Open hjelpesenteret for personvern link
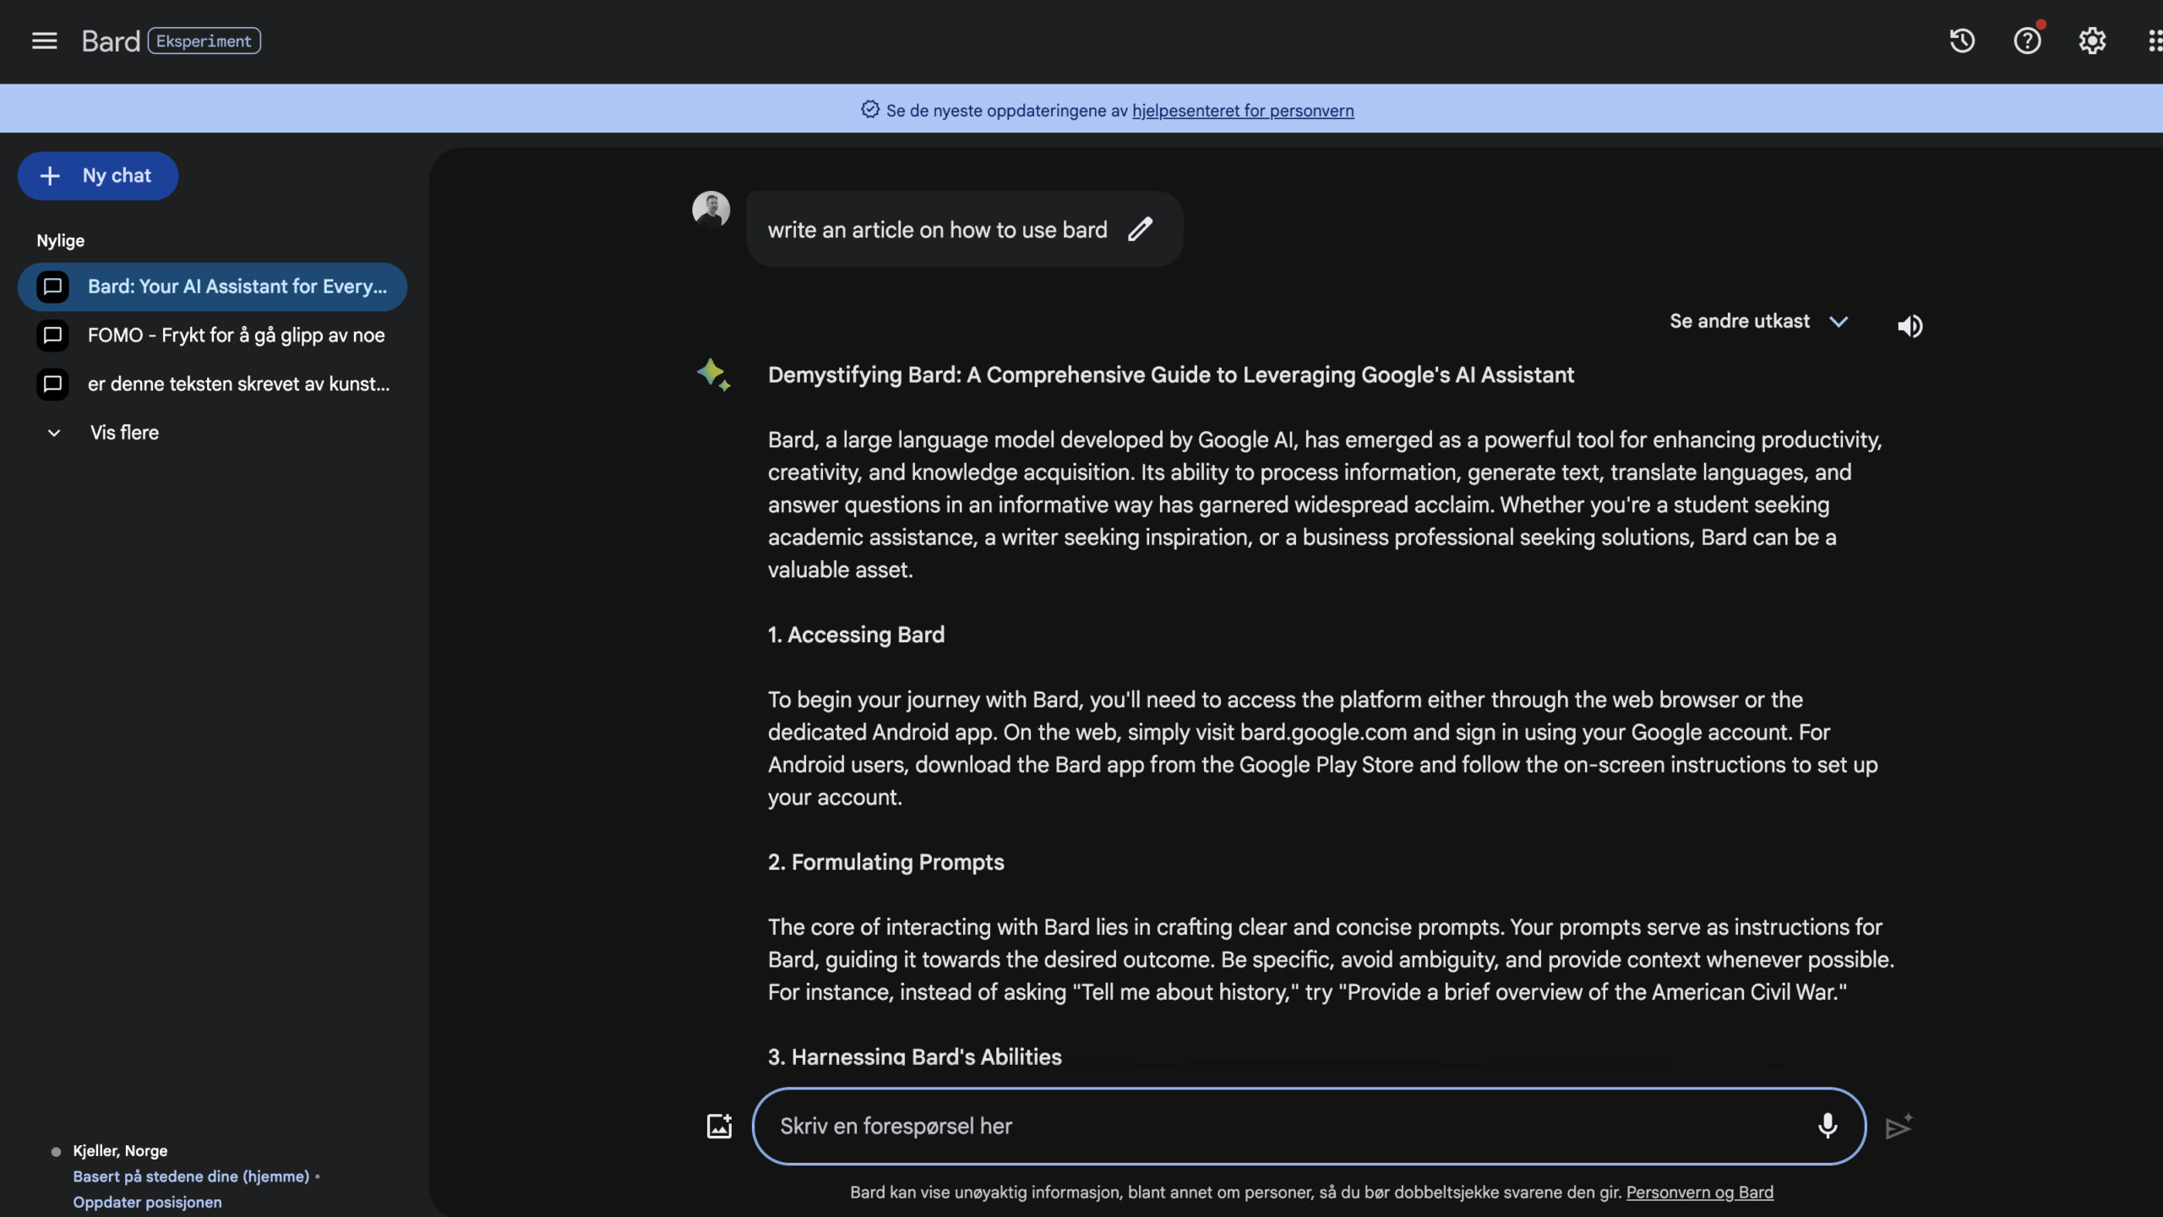This screenshot has height=1217, width=2163. coord(1243,111)
